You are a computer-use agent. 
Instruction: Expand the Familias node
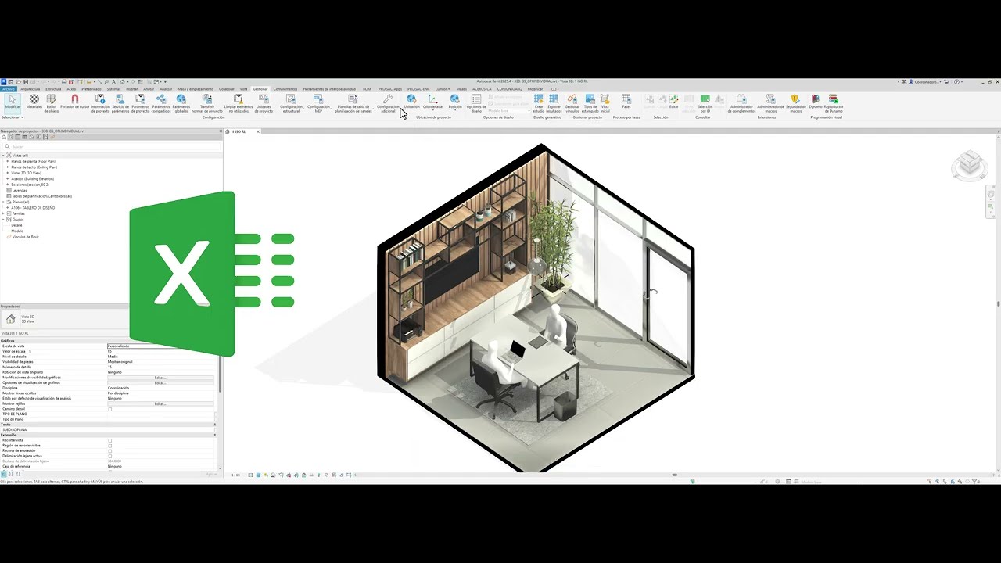click(3, 213)
